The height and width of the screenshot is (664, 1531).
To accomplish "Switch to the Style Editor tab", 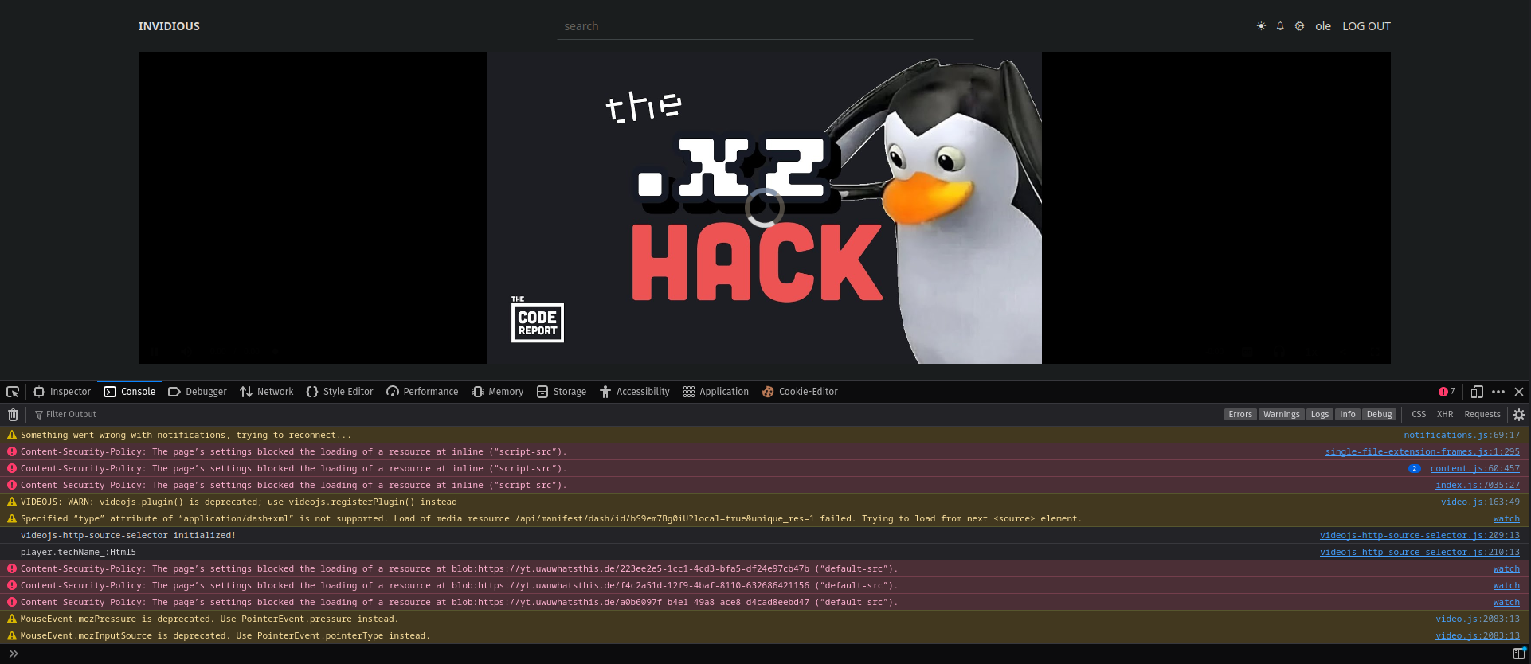I will [339, 392].
